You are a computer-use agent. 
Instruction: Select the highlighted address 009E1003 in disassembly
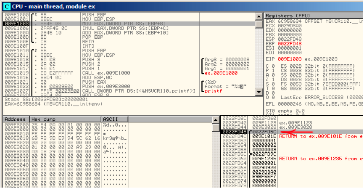pyautogui.click(x=16, y=24)
